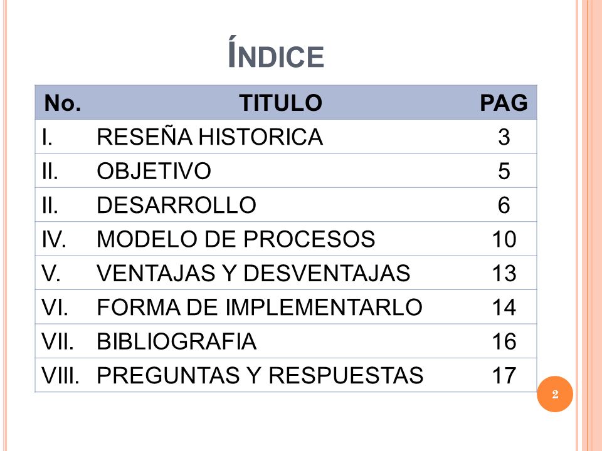Click the roman numeral VIII. cell
The image size is (602, 451).
coord(60,375)
